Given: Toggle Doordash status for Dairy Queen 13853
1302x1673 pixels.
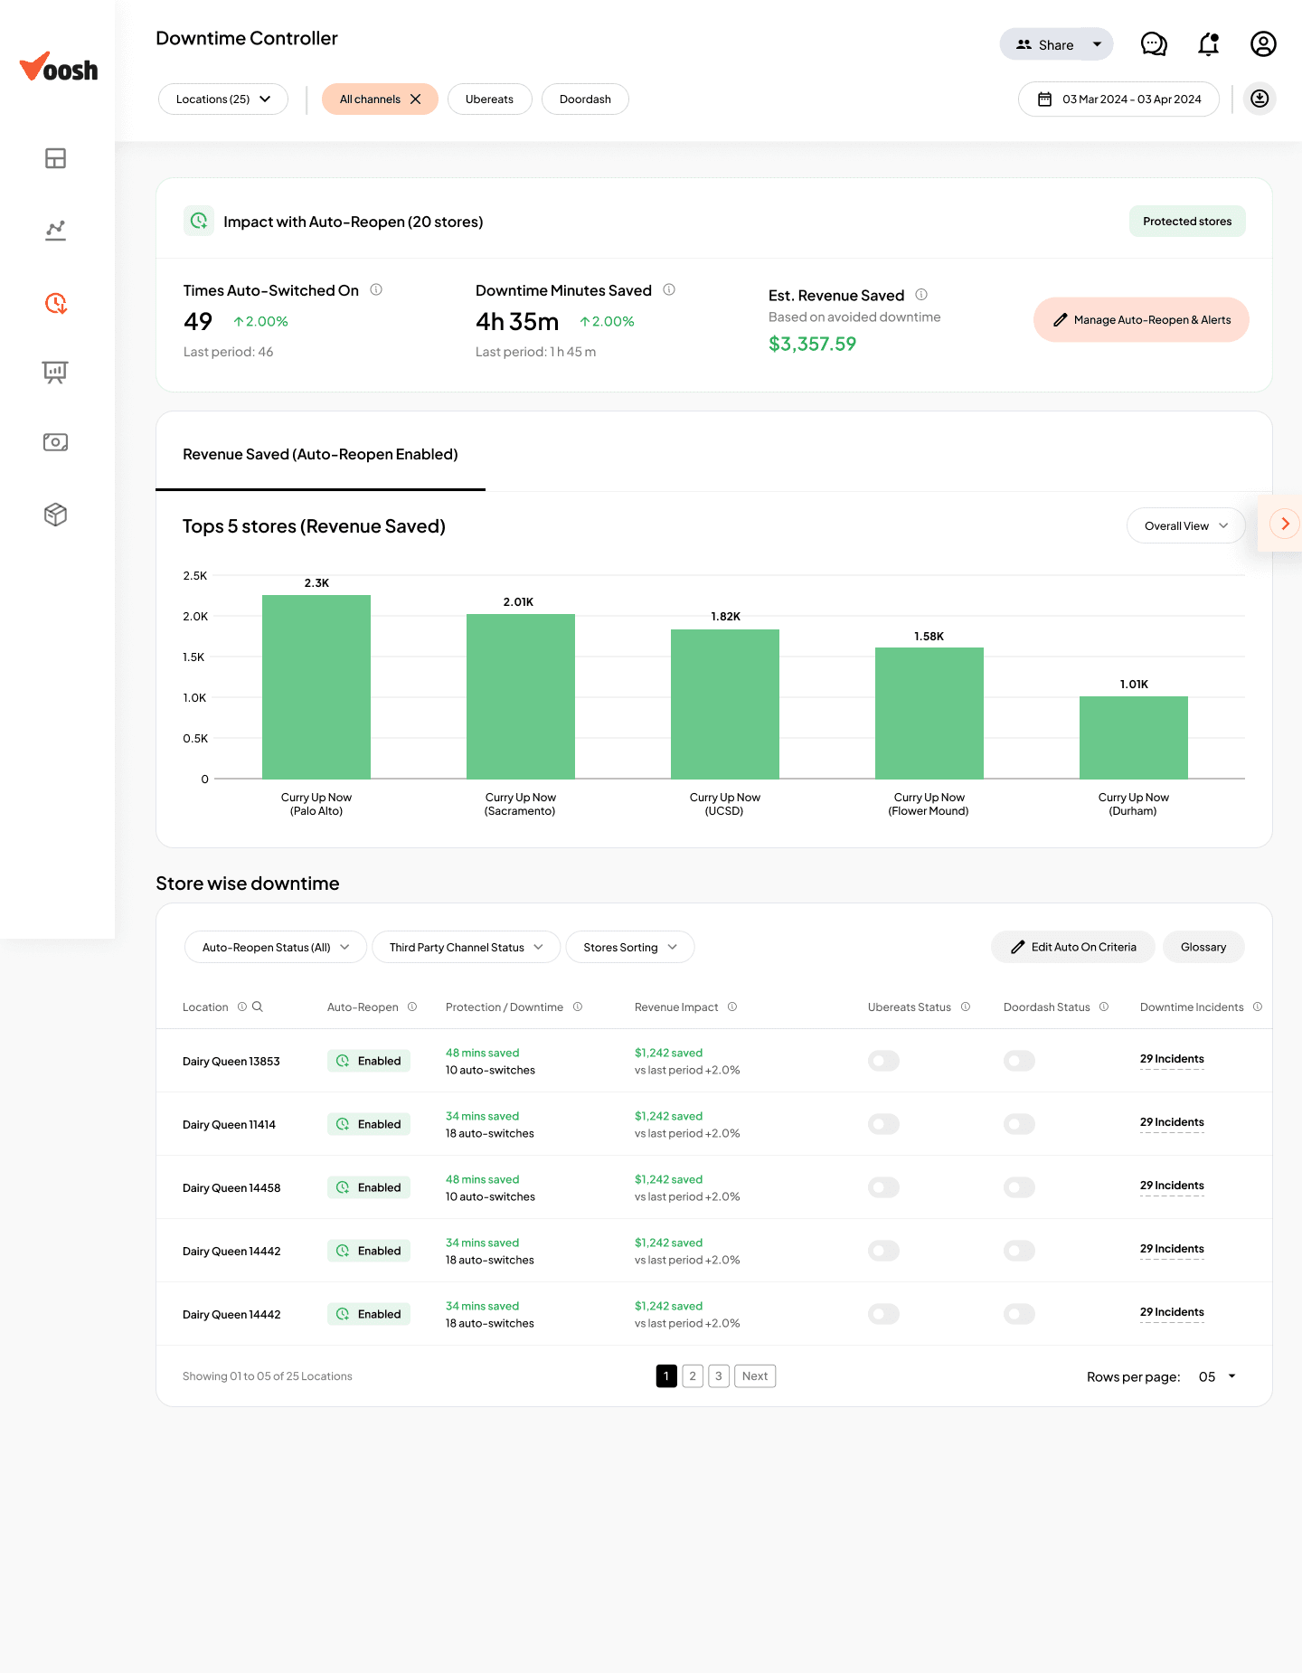Looking at the screenshot, I should pos(1019,1061).
